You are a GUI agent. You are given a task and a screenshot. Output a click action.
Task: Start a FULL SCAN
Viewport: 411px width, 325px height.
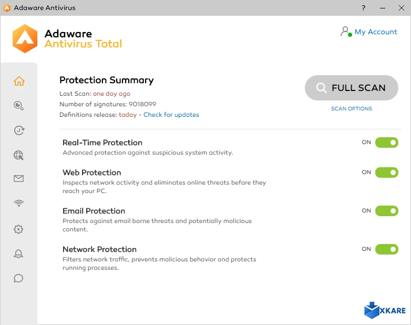pyautogui.click(x=352, y=88)
